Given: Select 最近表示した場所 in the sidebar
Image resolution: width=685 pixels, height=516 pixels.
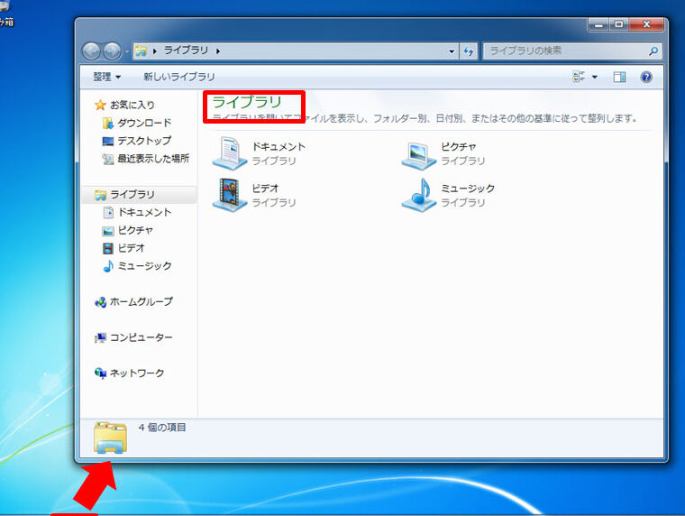Looking at the screenshot, I should (x=152, y=159).
